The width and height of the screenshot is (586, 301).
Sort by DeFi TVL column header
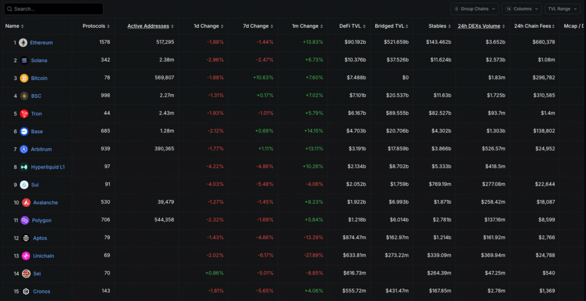coord(353,26)
